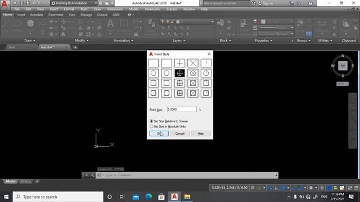Viewport: 360px width, 202px height.
Task: Choose Set Size Relative to Screen
Action: [169, 121]
